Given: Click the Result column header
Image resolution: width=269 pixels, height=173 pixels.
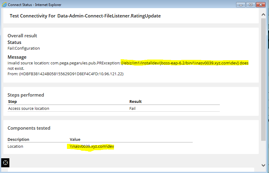Looking at the screenshot, I should pyautogui.click(x=135, y=101).
